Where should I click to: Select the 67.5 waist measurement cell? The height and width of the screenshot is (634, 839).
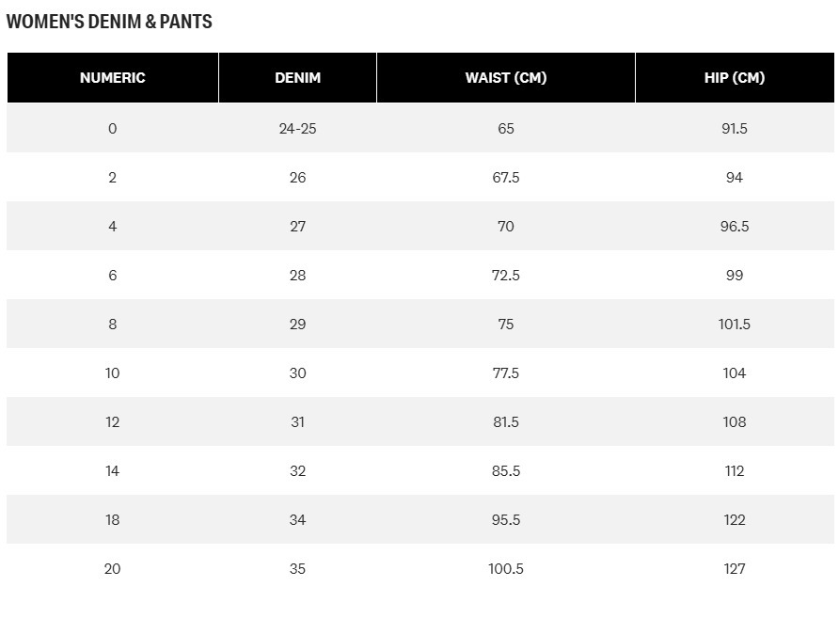506,177
